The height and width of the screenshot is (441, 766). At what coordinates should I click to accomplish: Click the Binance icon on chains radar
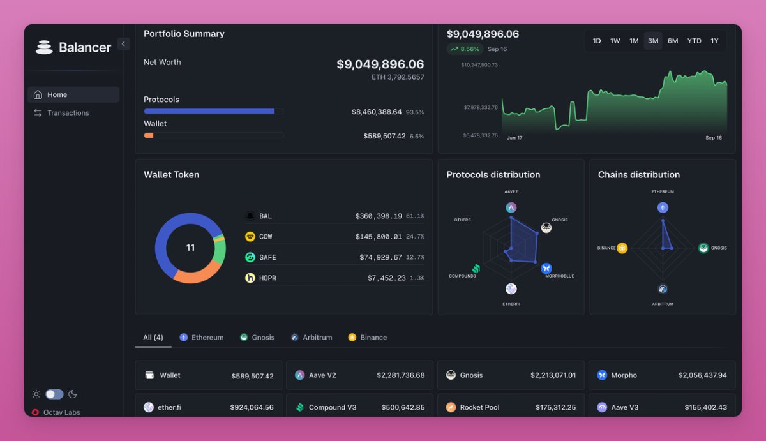622,248
